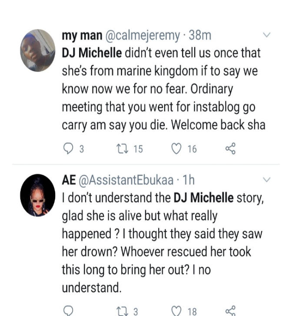The image size is (292, 316).
Task: Select "DJ Michelle" in AE's tweet text
Action: [x=203, y=198]
